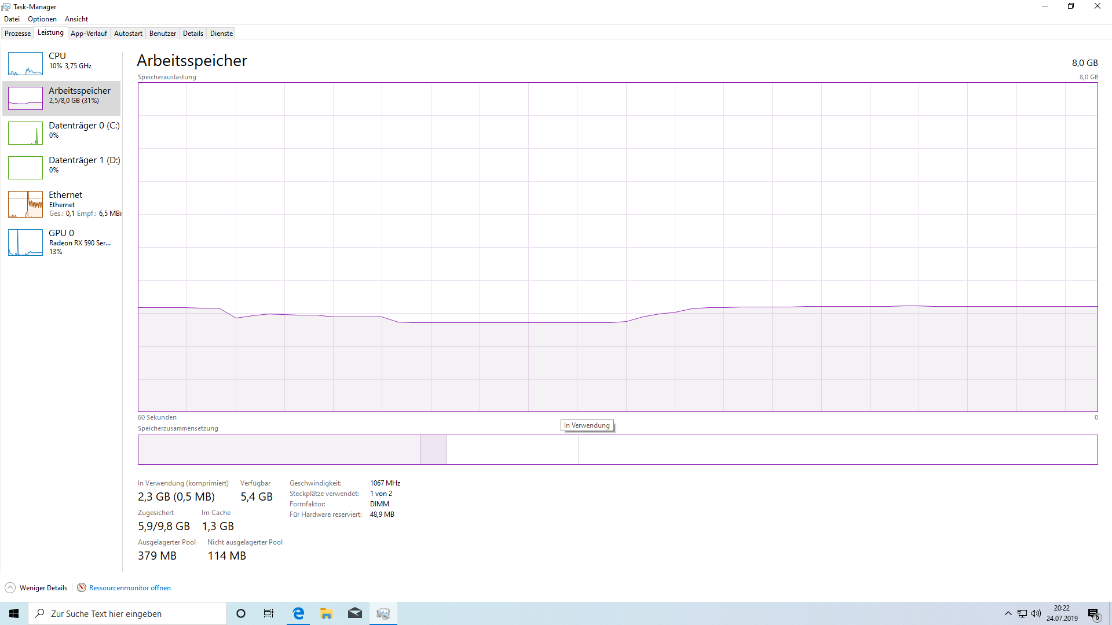The width and height of the screenshot is (1112, 625).
Task: Switch to the App-Verlauf tab
Action: (89, 34)
